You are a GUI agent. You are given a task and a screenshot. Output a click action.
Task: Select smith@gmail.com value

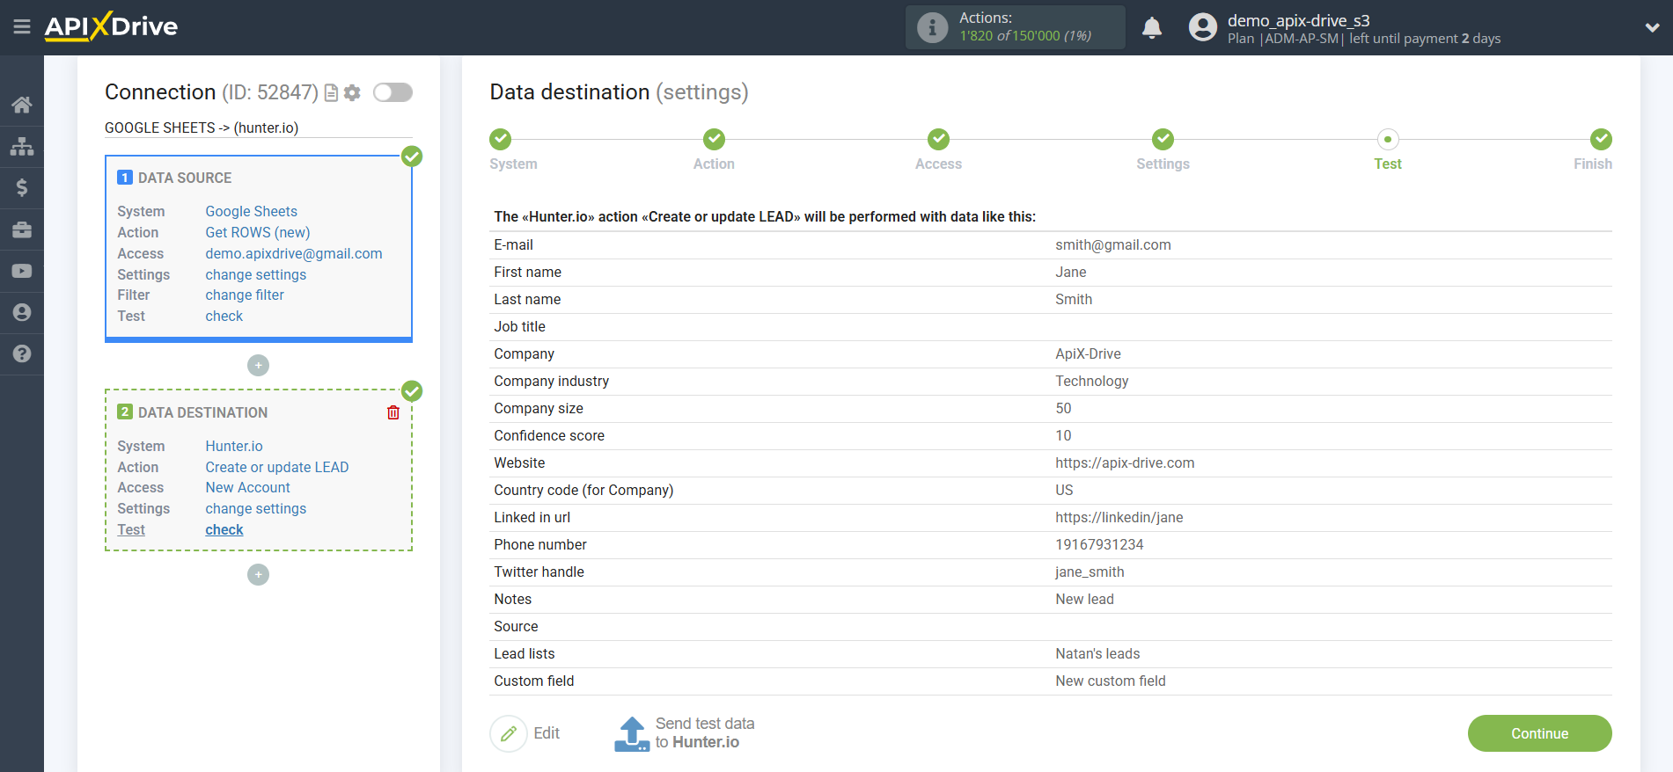click(1112, 245)
